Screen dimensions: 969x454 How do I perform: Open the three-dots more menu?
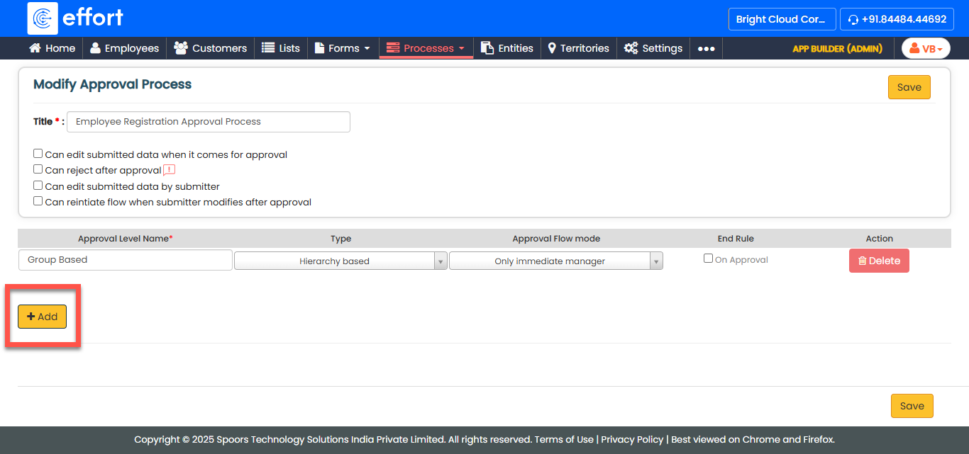click(706, 49)
